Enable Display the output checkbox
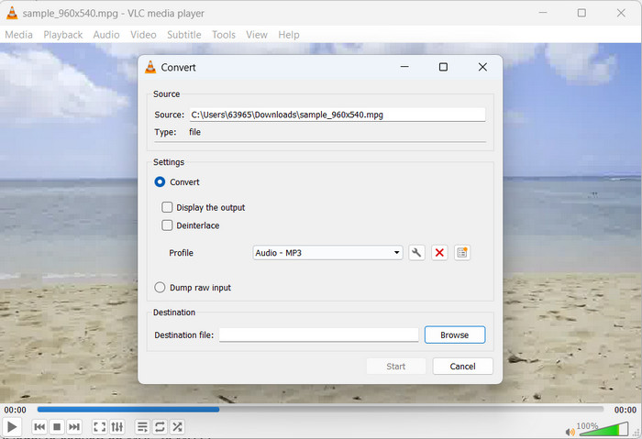This screenshot has height=439, width=642. point(167,207)
